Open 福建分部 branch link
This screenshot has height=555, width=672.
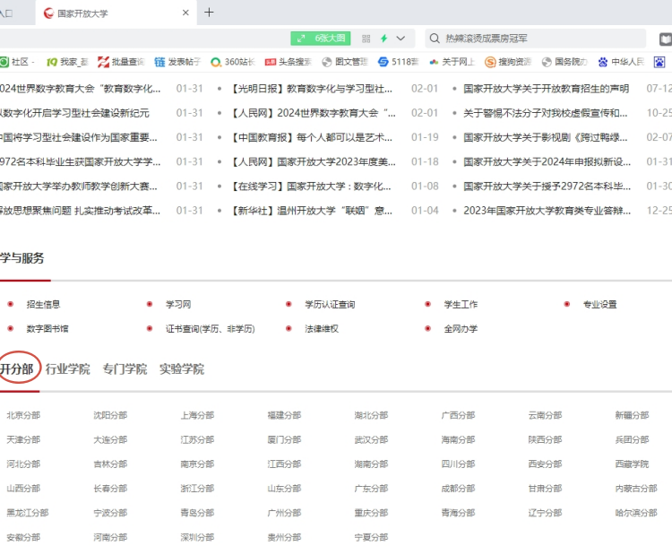(285, 415)
